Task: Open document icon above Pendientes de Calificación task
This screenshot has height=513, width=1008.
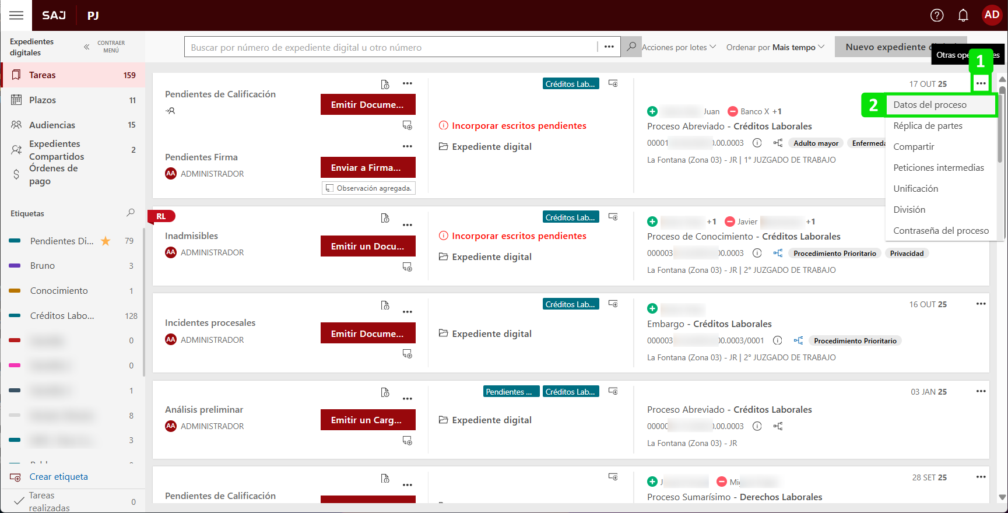Action: pos(385,85)
